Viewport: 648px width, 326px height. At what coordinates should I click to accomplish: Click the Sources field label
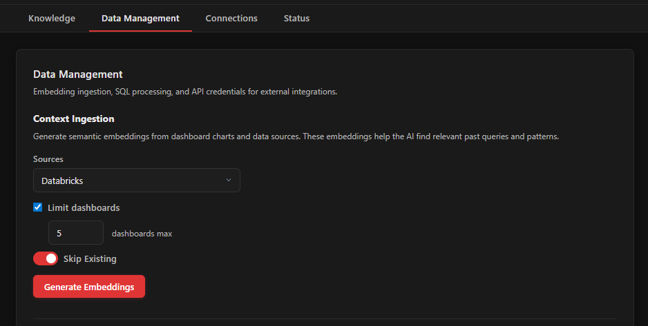pyautogui.click(x=48, y=159)
